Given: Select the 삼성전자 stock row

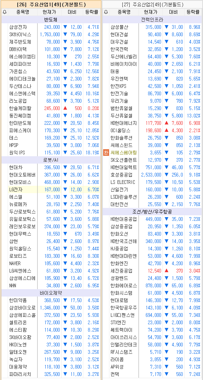Looking at the screenshot, I should pyautogui.click(x=51, y=27).
